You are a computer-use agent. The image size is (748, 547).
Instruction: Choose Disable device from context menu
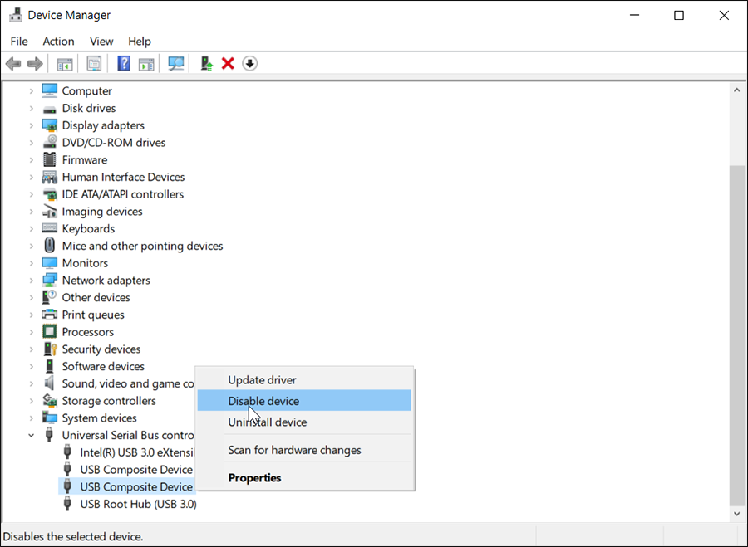304,401
